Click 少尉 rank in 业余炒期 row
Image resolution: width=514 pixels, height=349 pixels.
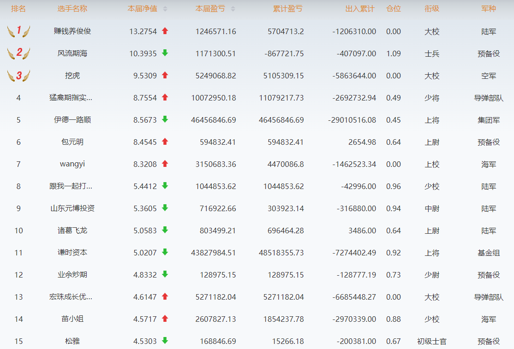point(432,275)
